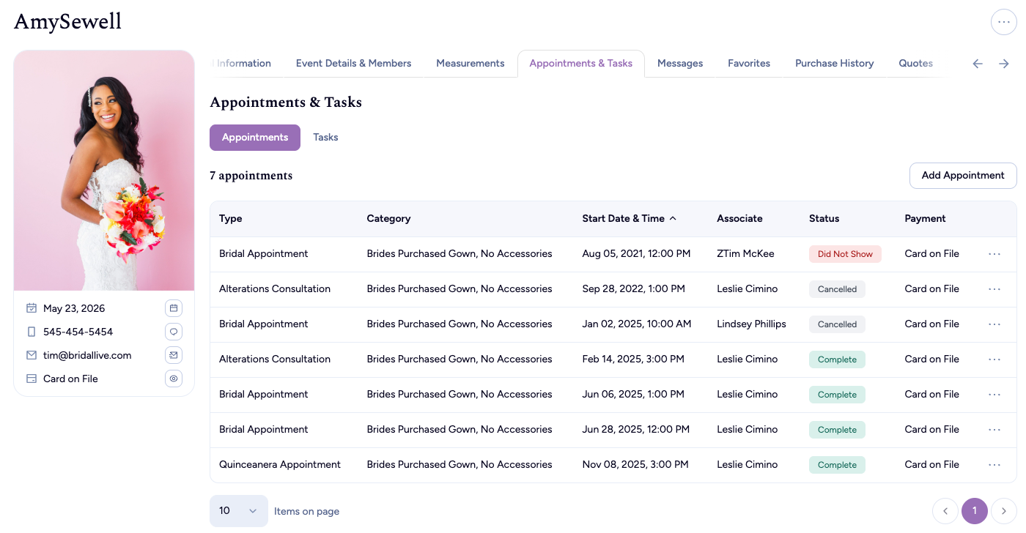Image resolution: width=1026 pixels, height=533 pixels.
Task: Click the sort arrow on Start Date & Time
Action: coord(673,217)
